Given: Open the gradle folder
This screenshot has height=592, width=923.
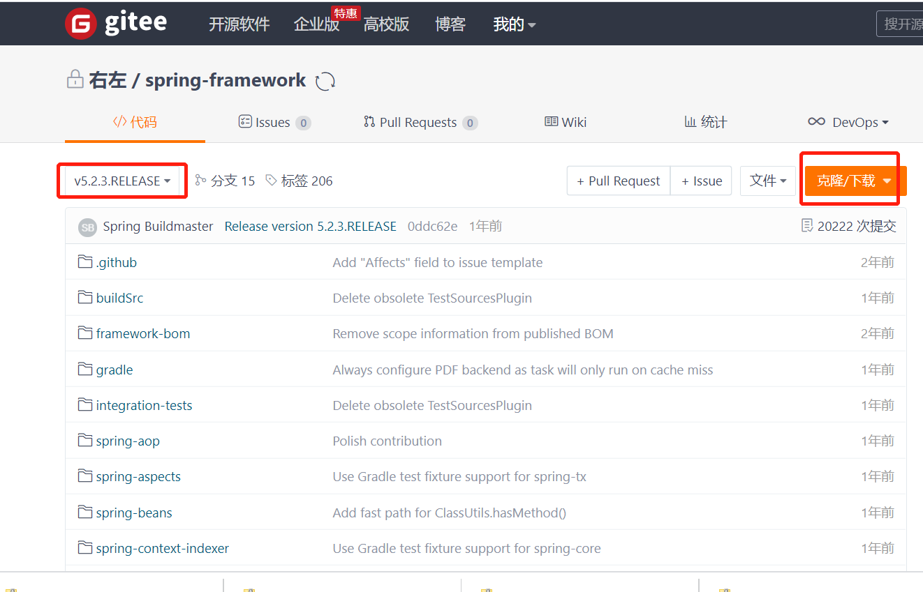Looking at the screenshot, I should coord(115,370).
